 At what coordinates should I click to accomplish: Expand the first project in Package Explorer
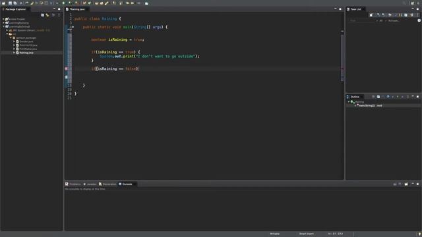tap(3, 19)
